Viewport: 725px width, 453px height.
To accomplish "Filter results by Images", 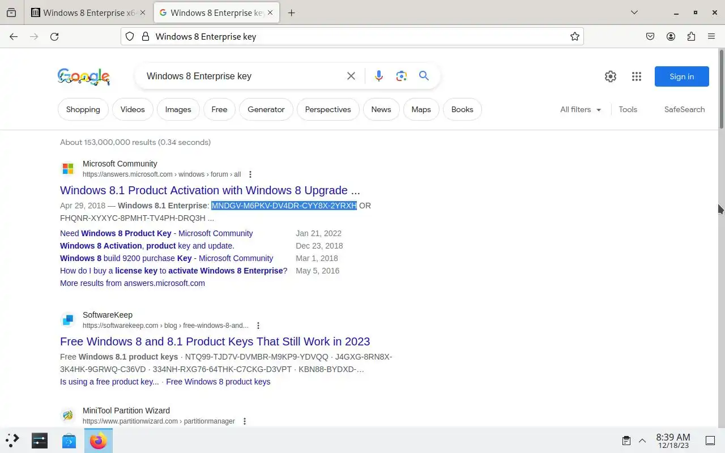I will coord(178,109).
